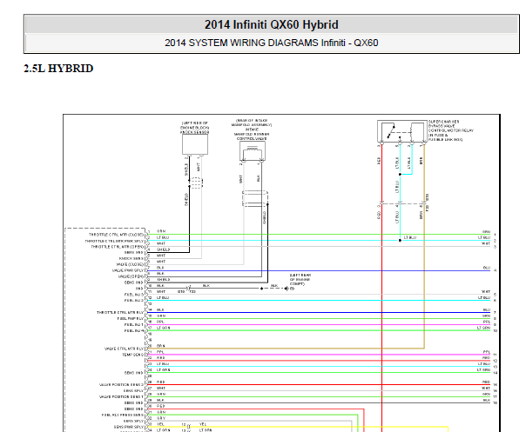Click the magenta PPL wire at pin 16
The width and height of the screenshot is (526, 432).
[x=319, y=324]
